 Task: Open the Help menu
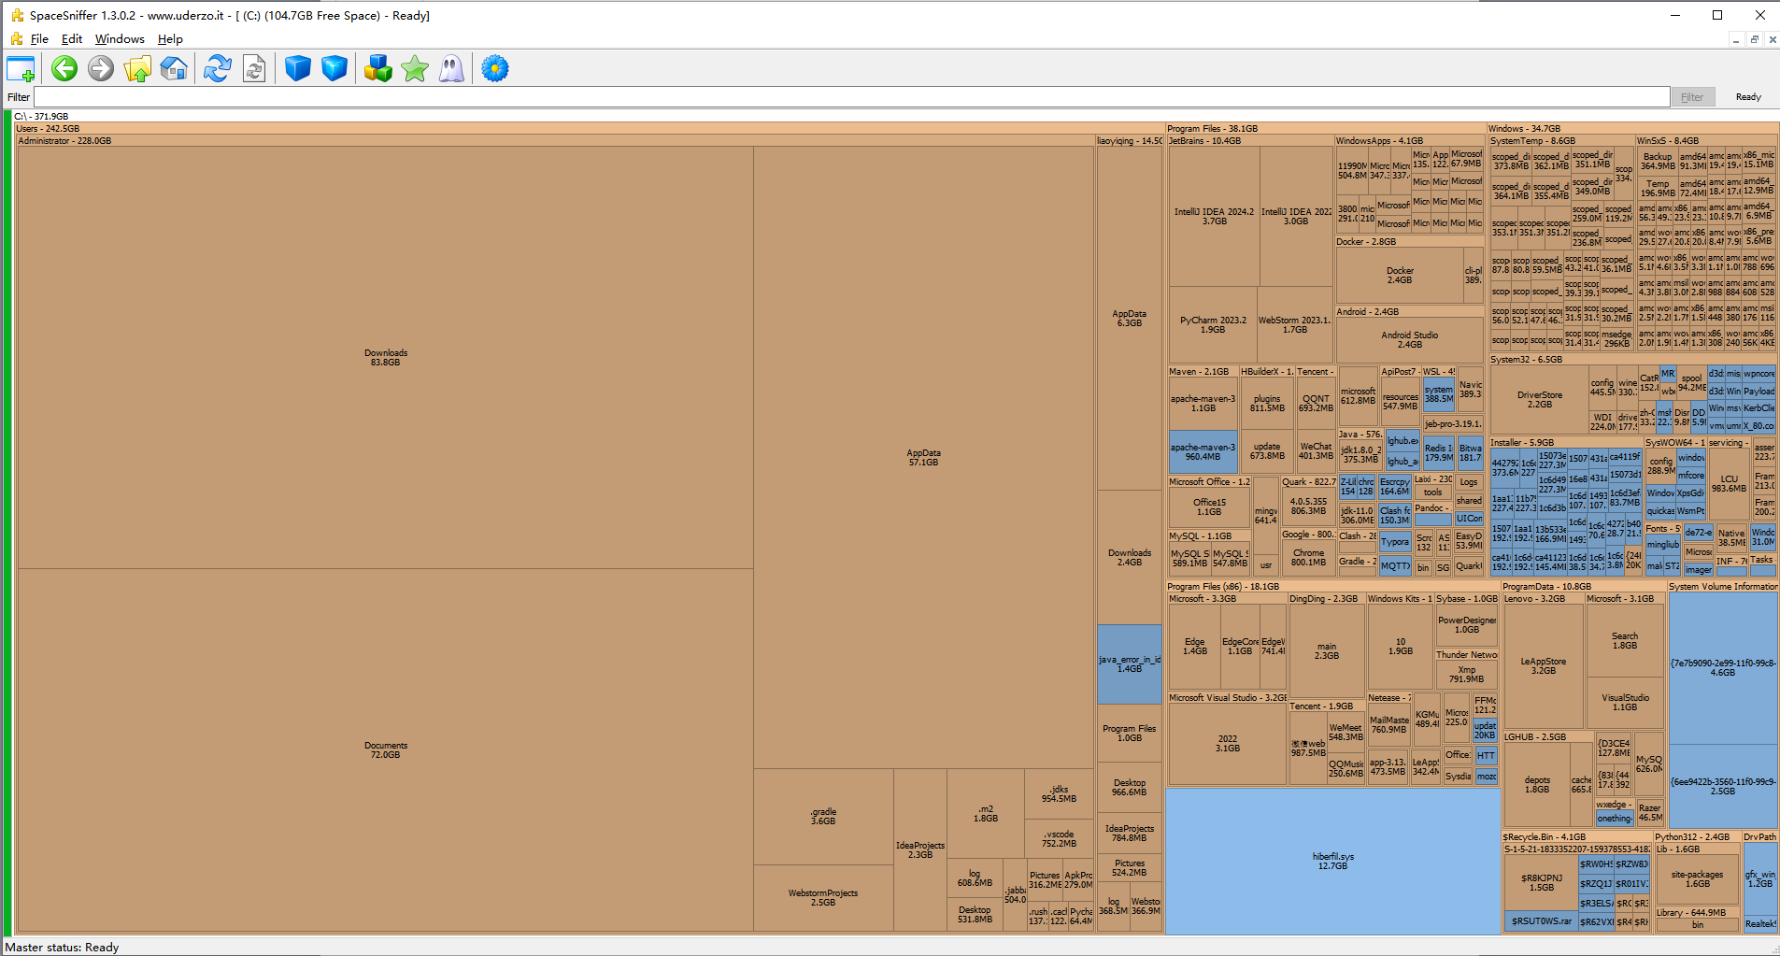[170, 39]
